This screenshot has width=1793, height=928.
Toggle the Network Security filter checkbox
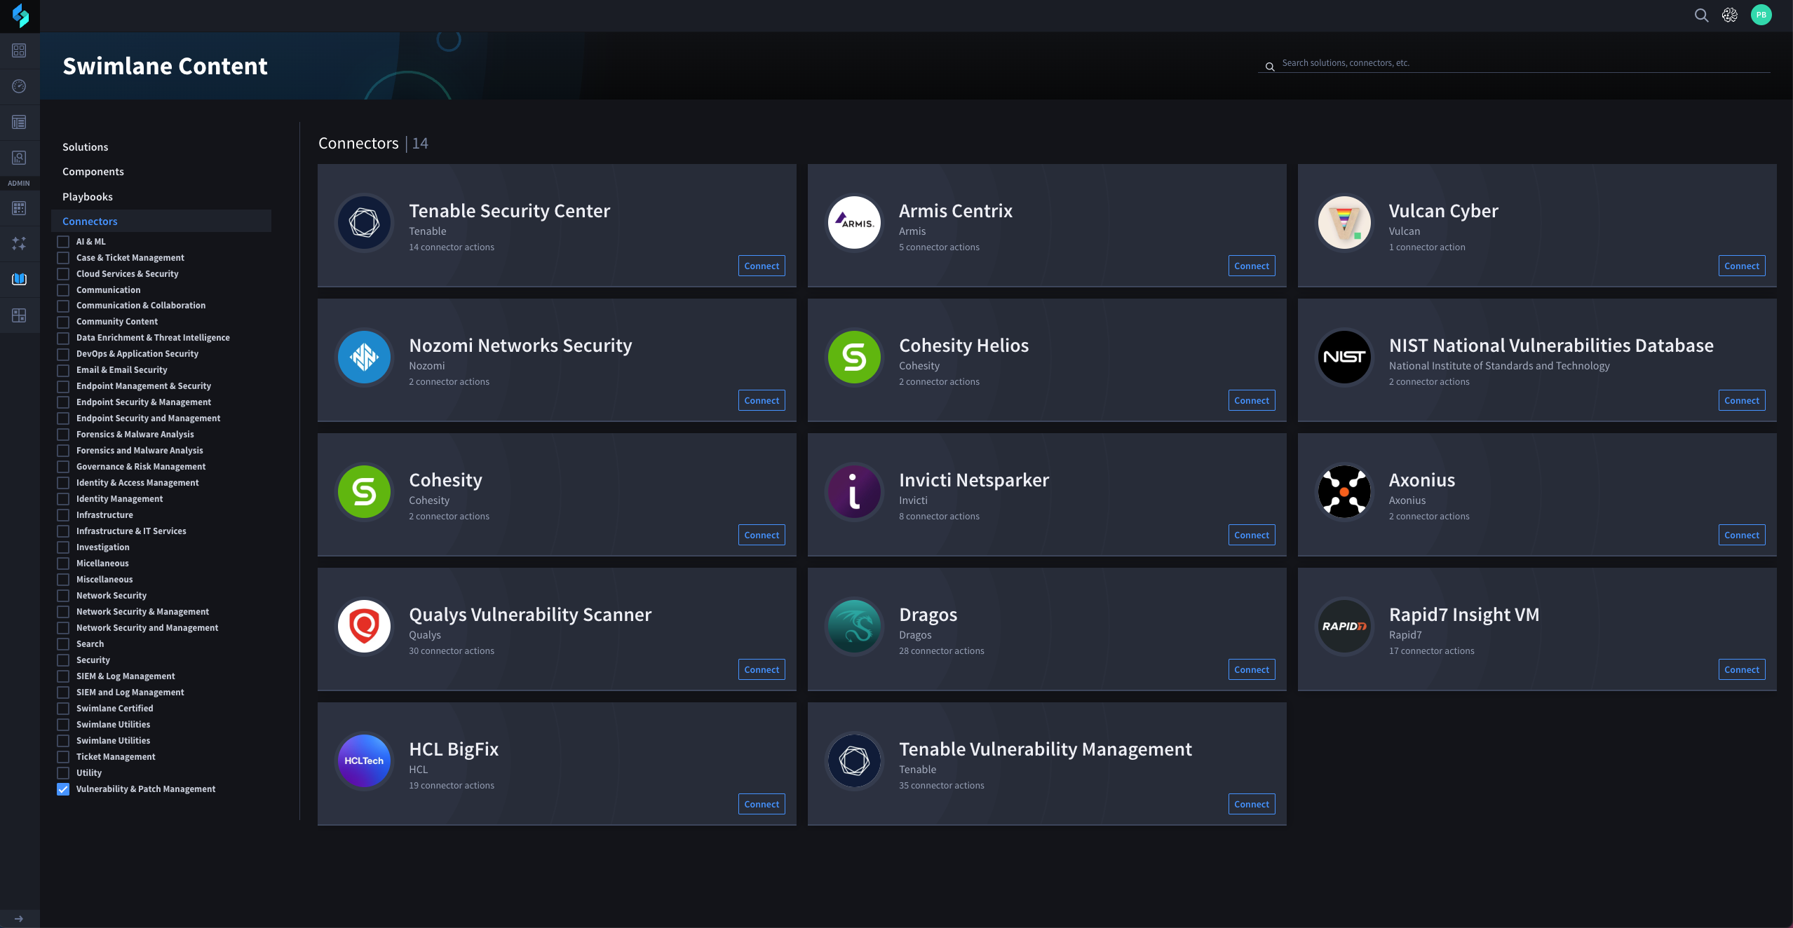tap(63, 595)
